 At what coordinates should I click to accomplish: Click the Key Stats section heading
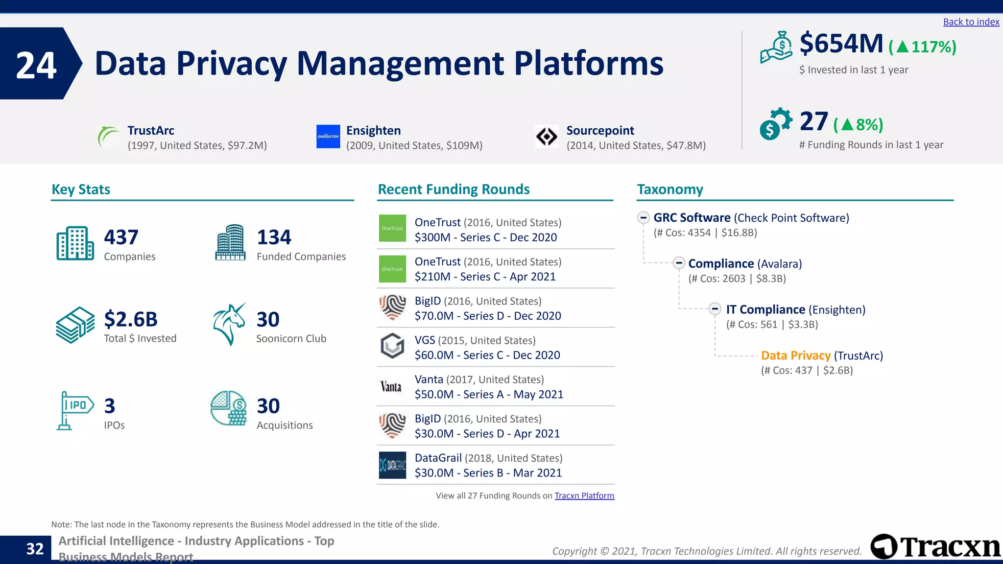(81, 189)
